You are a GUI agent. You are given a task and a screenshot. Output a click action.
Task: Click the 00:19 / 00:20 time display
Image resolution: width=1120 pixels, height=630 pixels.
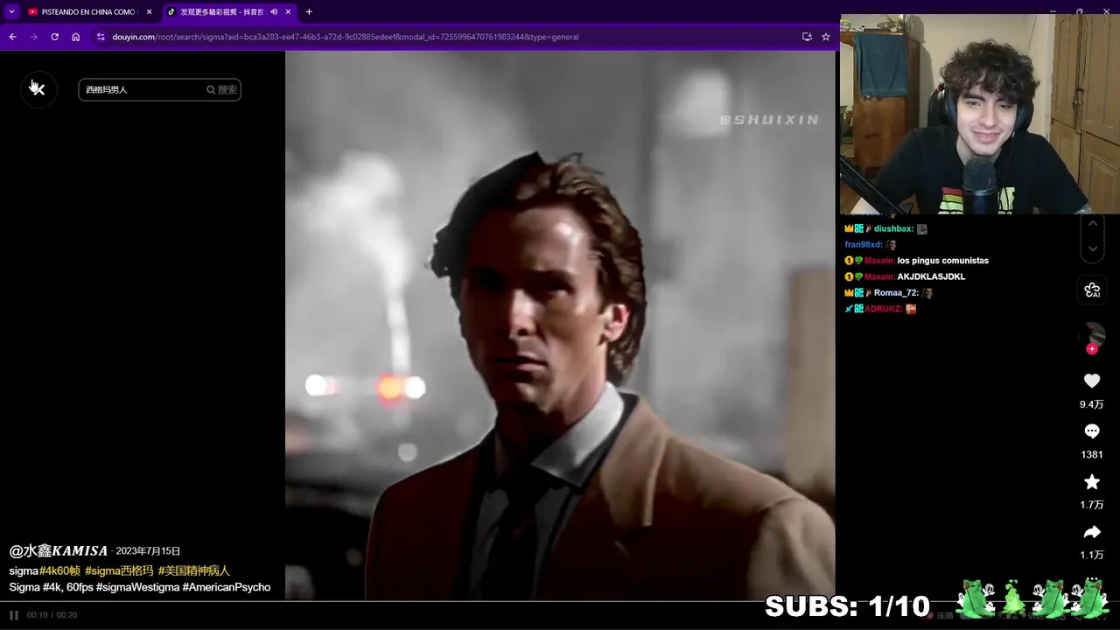click(52, 615)
